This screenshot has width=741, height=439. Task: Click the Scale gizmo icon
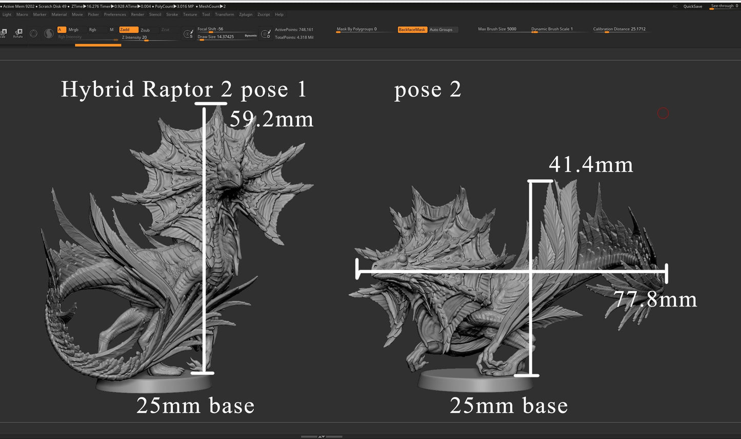[3, 33]
